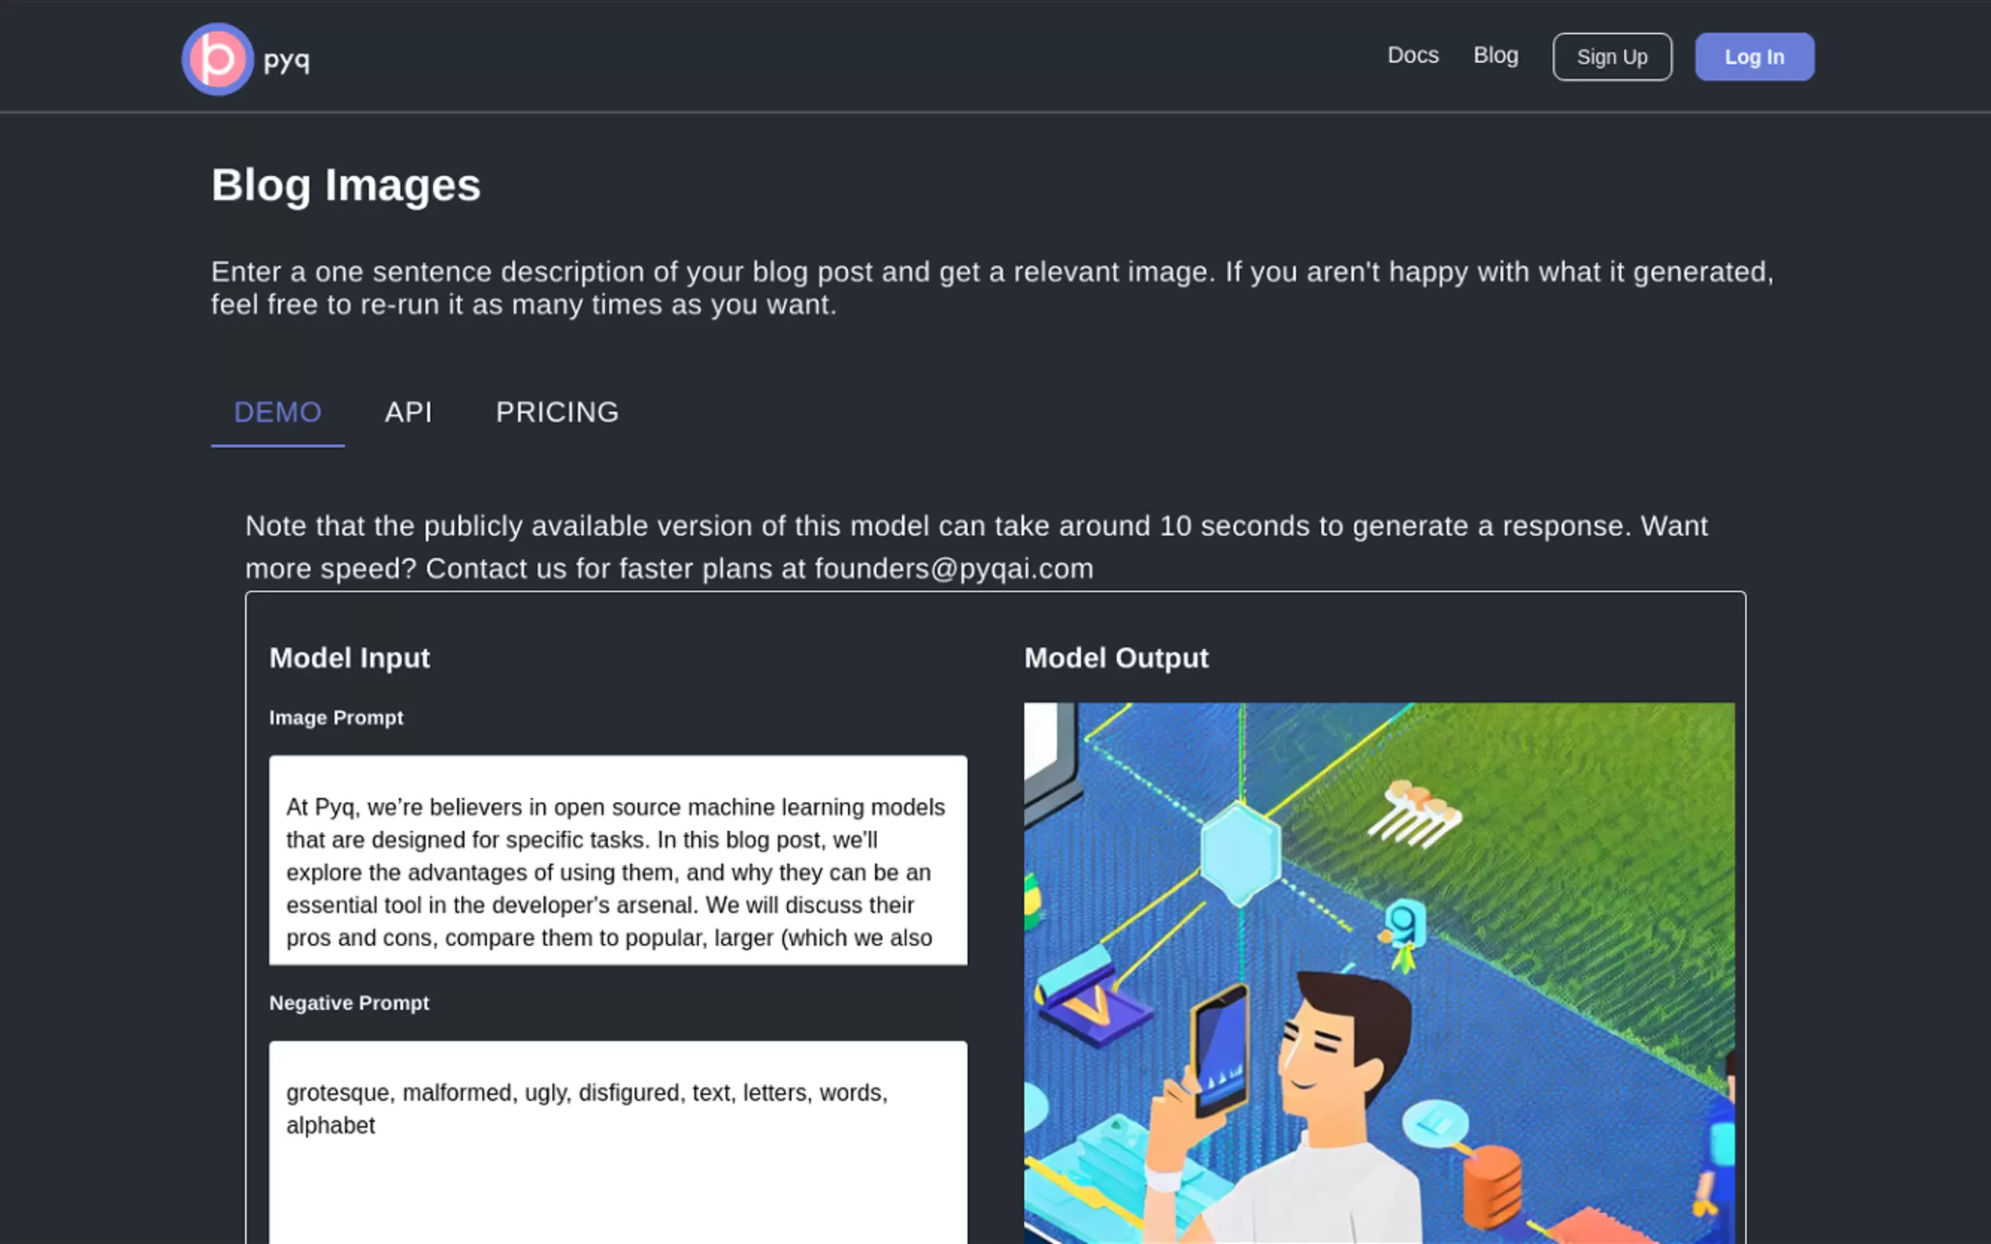Click the Negative Prompt label
The width and height of the screenshot is (1991, 1244).
(349, 1003)
